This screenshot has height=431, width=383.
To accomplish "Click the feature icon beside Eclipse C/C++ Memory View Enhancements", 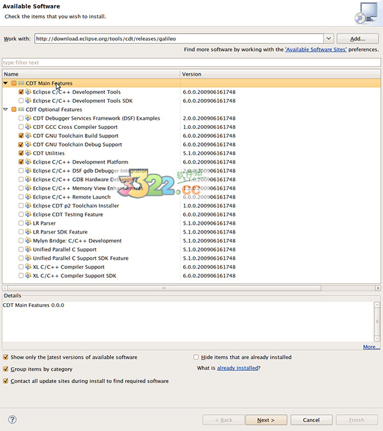I will coord(28,188).
